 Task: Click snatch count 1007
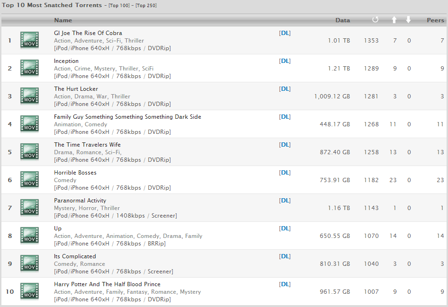[371, 292]
